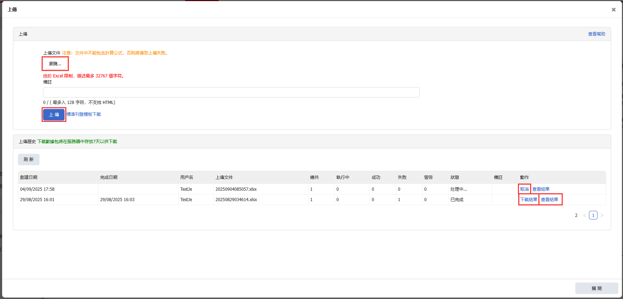Open the 查看幫助 help link
The width and height of the screenshot is (623, 299).
pyautogui.click(x=596, y=34)
